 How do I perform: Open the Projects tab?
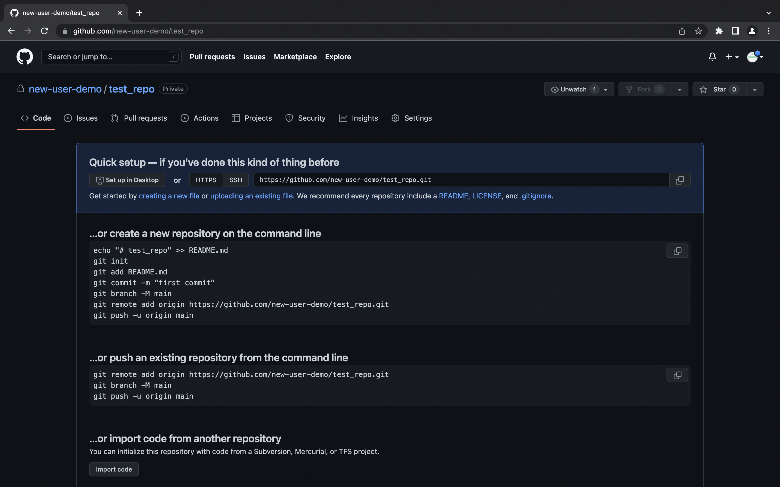252,118
